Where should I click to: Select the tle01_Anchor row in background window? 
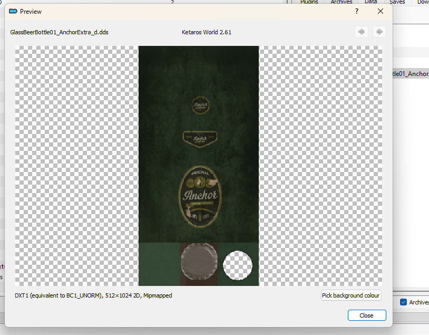pyautogui.click(x=411, y=74)
